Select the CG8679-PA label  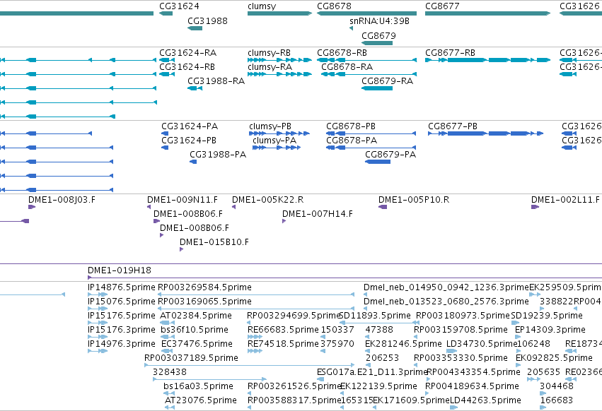[390, 155]
